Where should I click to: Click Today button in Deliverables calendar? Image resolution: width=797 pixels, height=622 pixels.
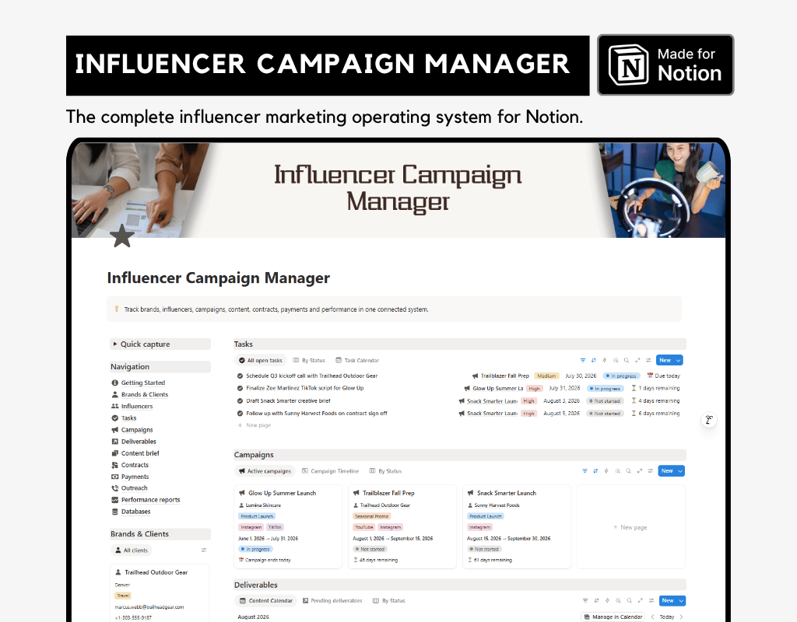coord(667,617)
